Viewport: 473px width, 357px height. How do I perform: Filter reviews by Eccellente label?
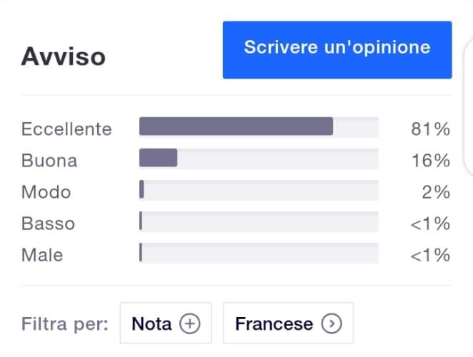pos(66,129)
